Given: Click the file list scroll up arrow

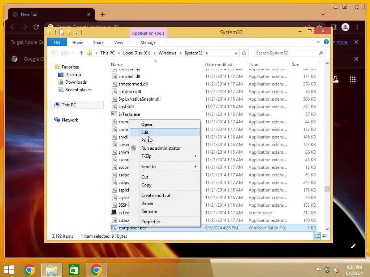Looking at the screenshot, I should 327,63.
